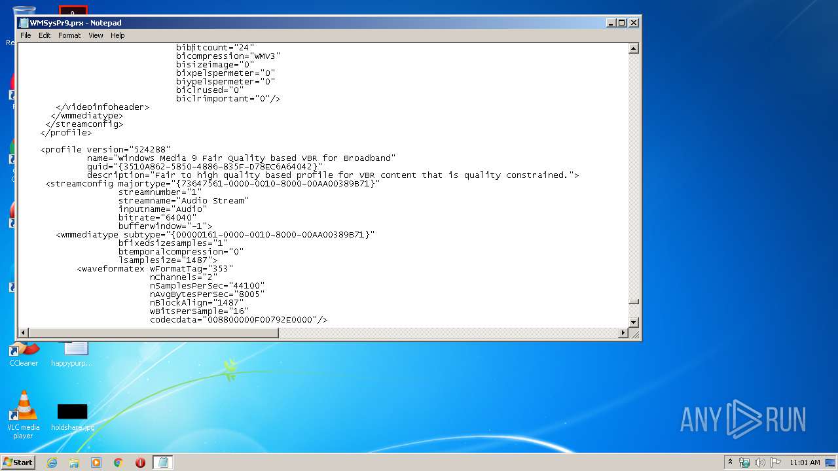Click the wBitsPerSample="16" line
Screen dimensions: 838x471
click(x=199, y=311)
